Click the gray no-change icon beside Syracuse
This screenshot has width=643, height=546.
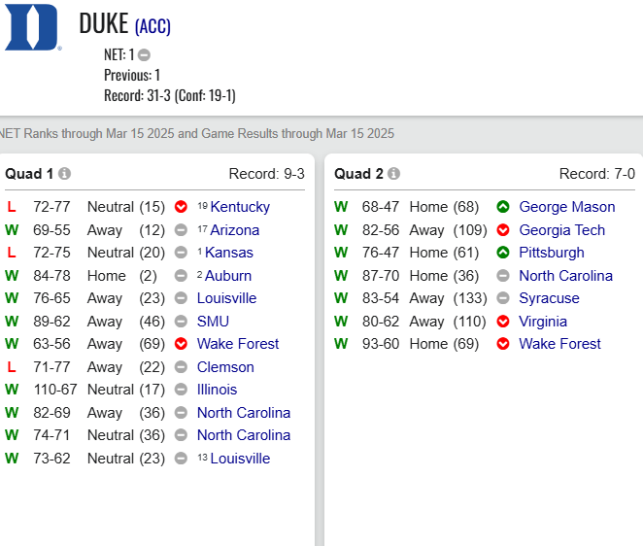pyautogui.click(x=503, y=298)
